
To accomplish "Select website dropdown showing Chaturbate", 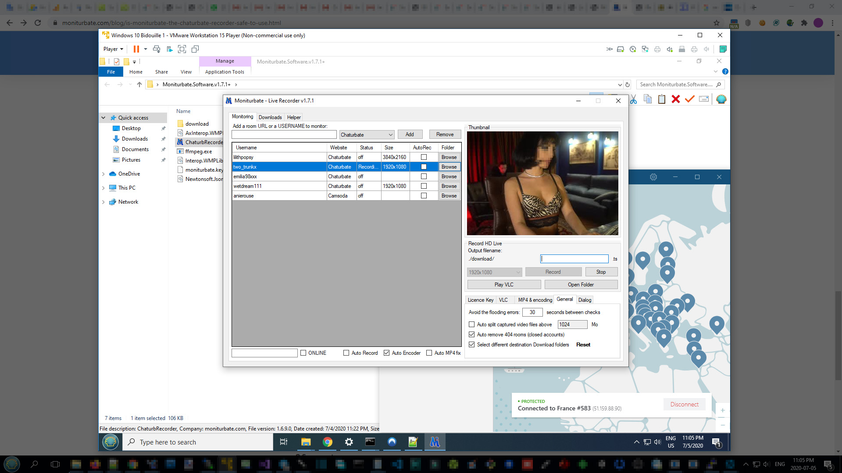I will pos(366,134).
